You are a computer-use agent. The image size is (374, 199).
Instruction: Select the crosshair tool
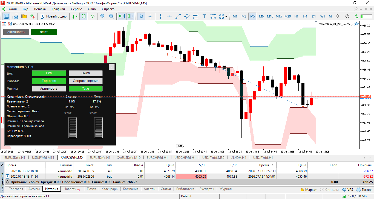pos(150,16)
